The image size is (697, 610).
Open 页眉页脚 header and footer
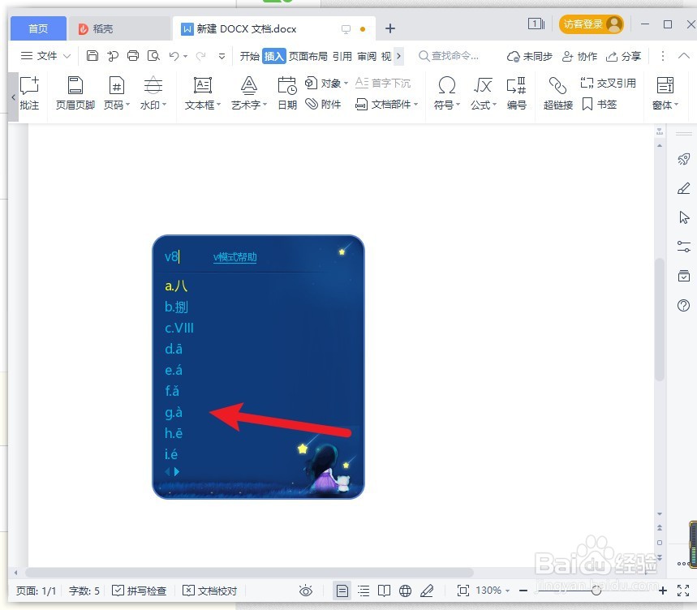75,92
